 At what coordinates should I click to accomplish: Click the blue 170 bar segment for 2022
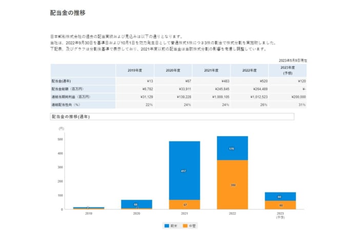pos(232,148)
